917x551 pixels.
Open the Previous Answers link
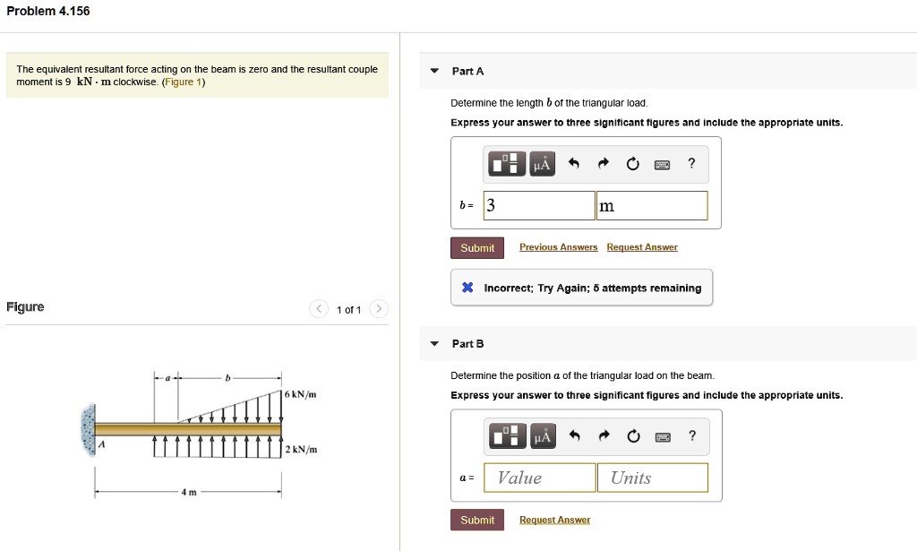coord(558,247)
